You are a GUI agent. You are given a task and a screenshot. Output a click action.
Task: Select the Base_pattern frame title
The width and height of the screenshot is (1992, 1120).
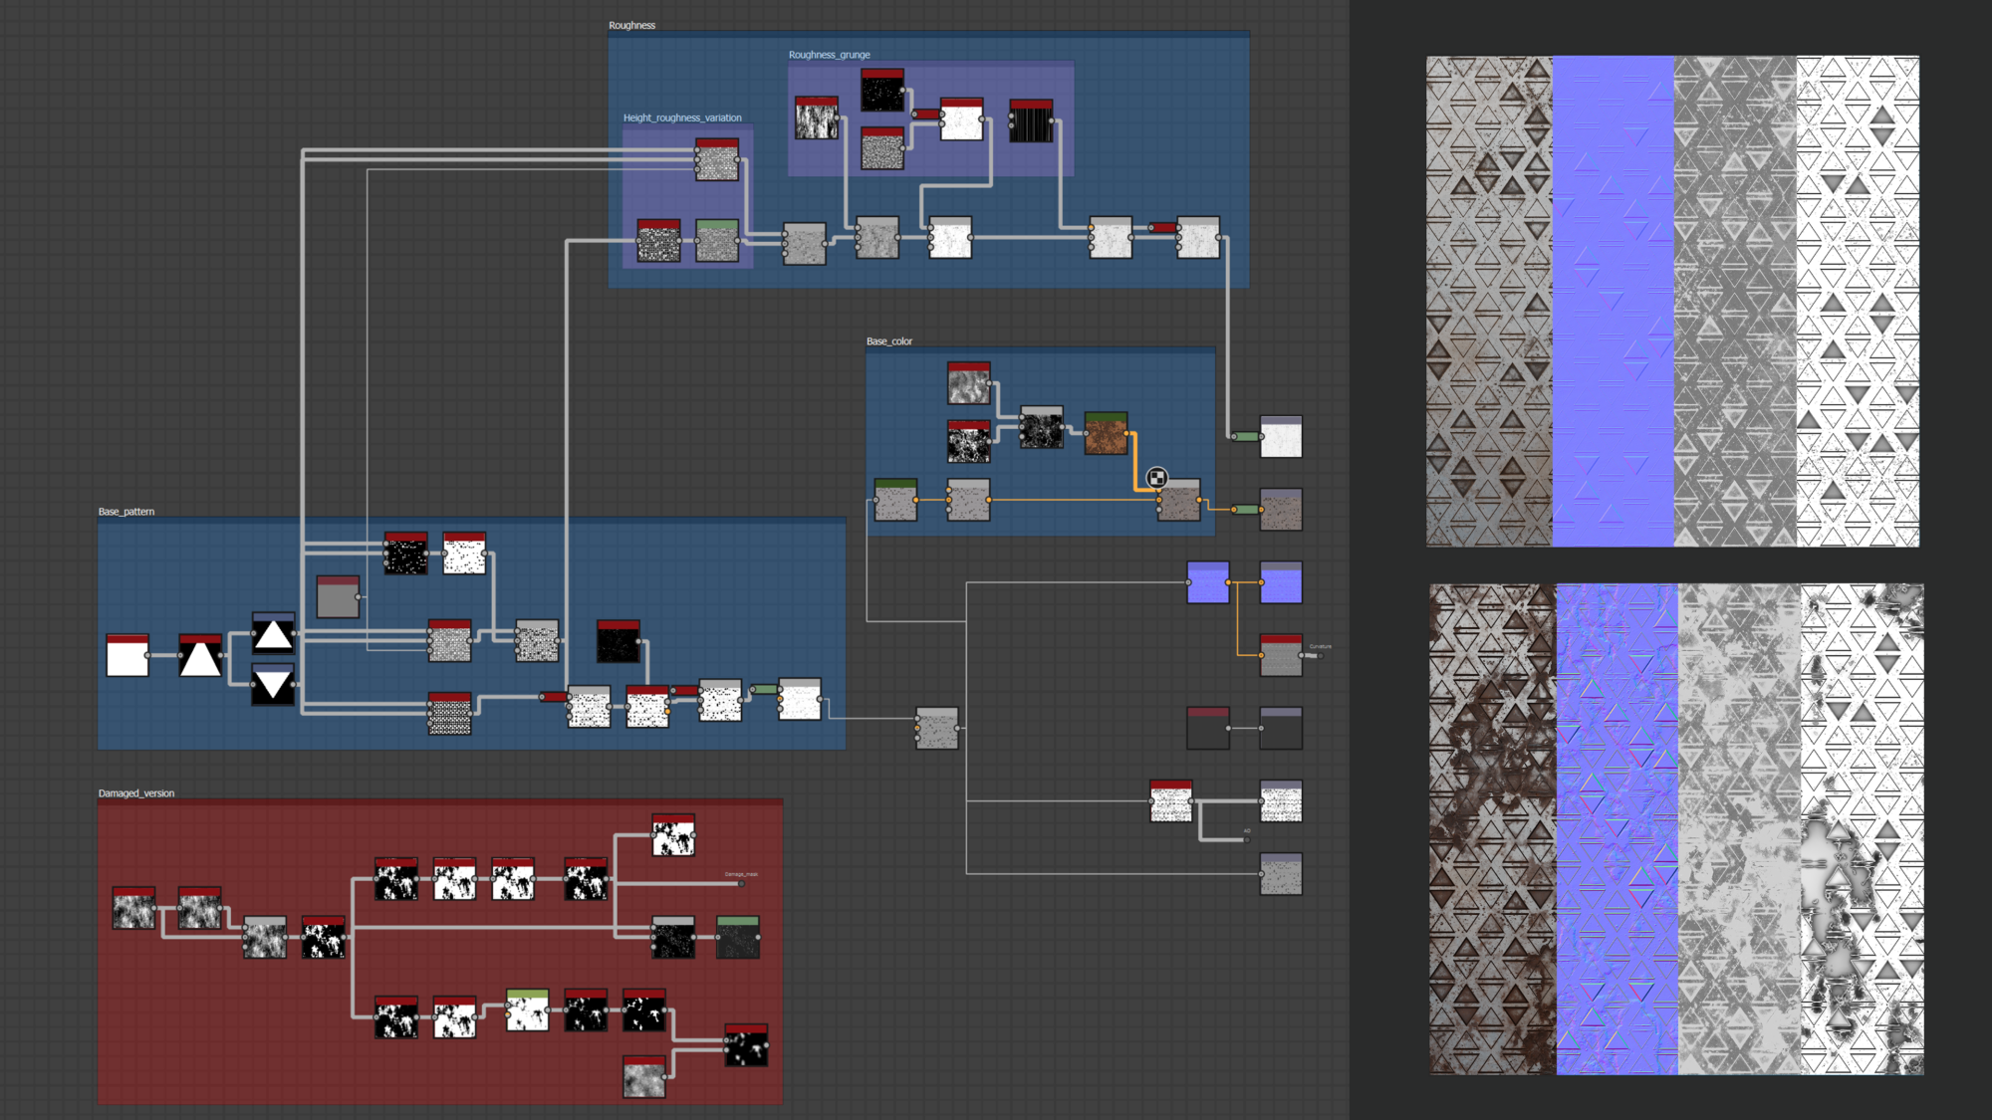(125, 512)
